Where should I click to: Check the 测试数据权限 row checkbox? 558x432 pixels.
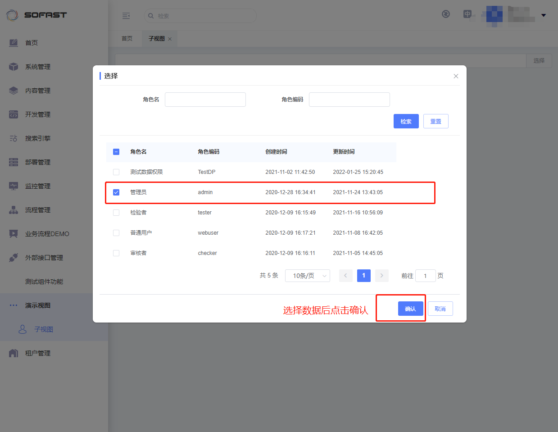tap(116, 172)
